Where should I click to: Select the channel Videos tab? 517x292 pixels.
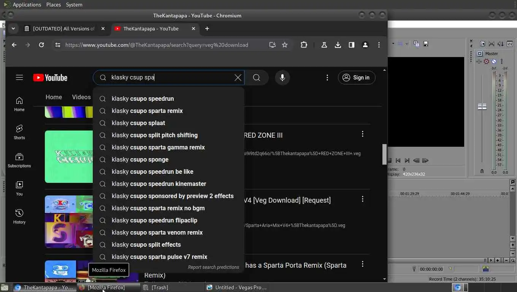(x=81, y=97)
